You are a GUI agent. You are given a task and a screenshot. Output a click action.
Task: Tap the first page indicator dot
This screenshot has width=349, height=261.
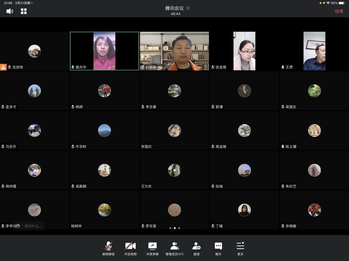coord(170,228)
